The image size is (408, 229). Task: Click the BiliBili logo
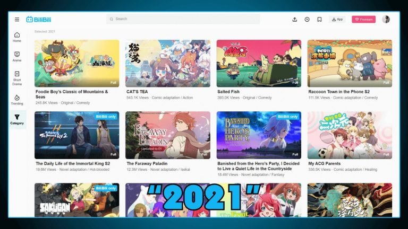(38, 19)
